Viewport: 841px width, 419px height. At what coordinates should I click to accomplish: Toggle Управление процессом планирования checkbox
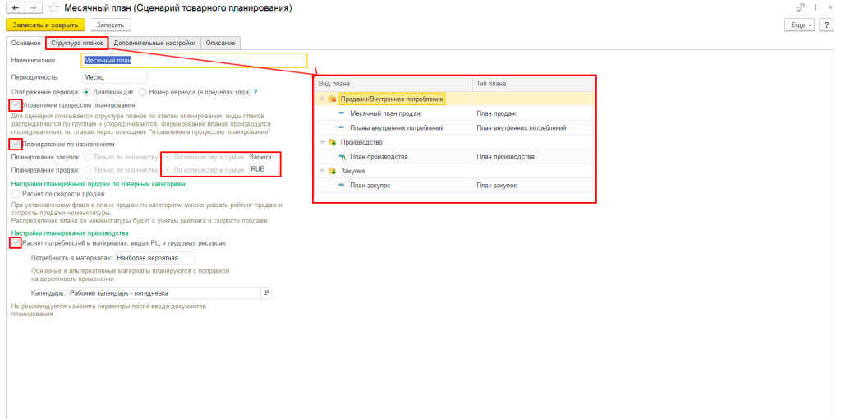[x=16, y=105]
